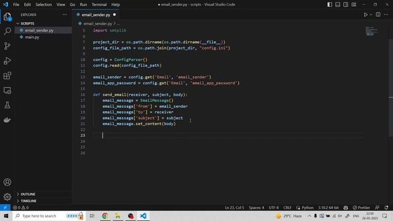This screenshot has height=221, width=393.
Task: Change indentation via Spaces: 4
Action: click(257, 207)
